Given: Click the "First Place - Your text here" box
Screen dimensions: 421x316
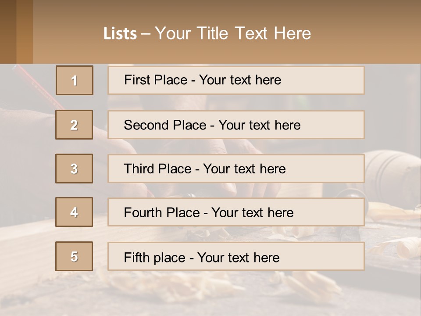Looking at the screenshot, I should [x=236, y=80].
